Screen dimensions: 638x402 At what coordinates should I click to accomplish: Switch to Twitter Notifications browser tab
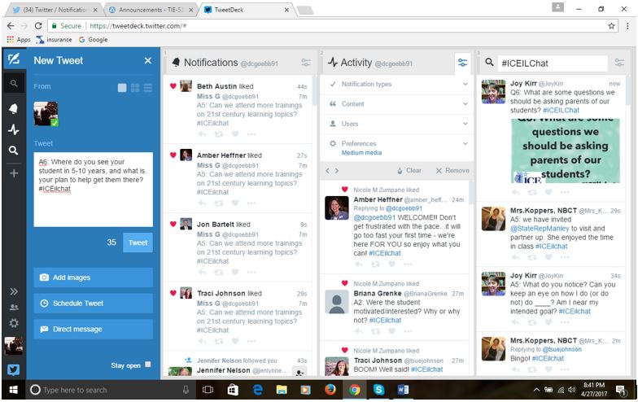[x=55, y=10]
